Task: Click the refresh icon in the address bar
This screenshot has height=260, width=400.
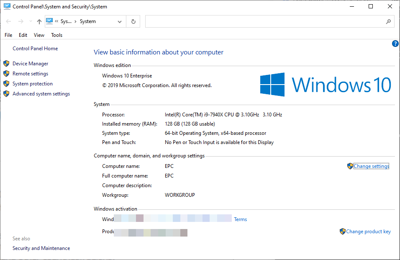Action: pyautogui.click(x=133, y=21)
